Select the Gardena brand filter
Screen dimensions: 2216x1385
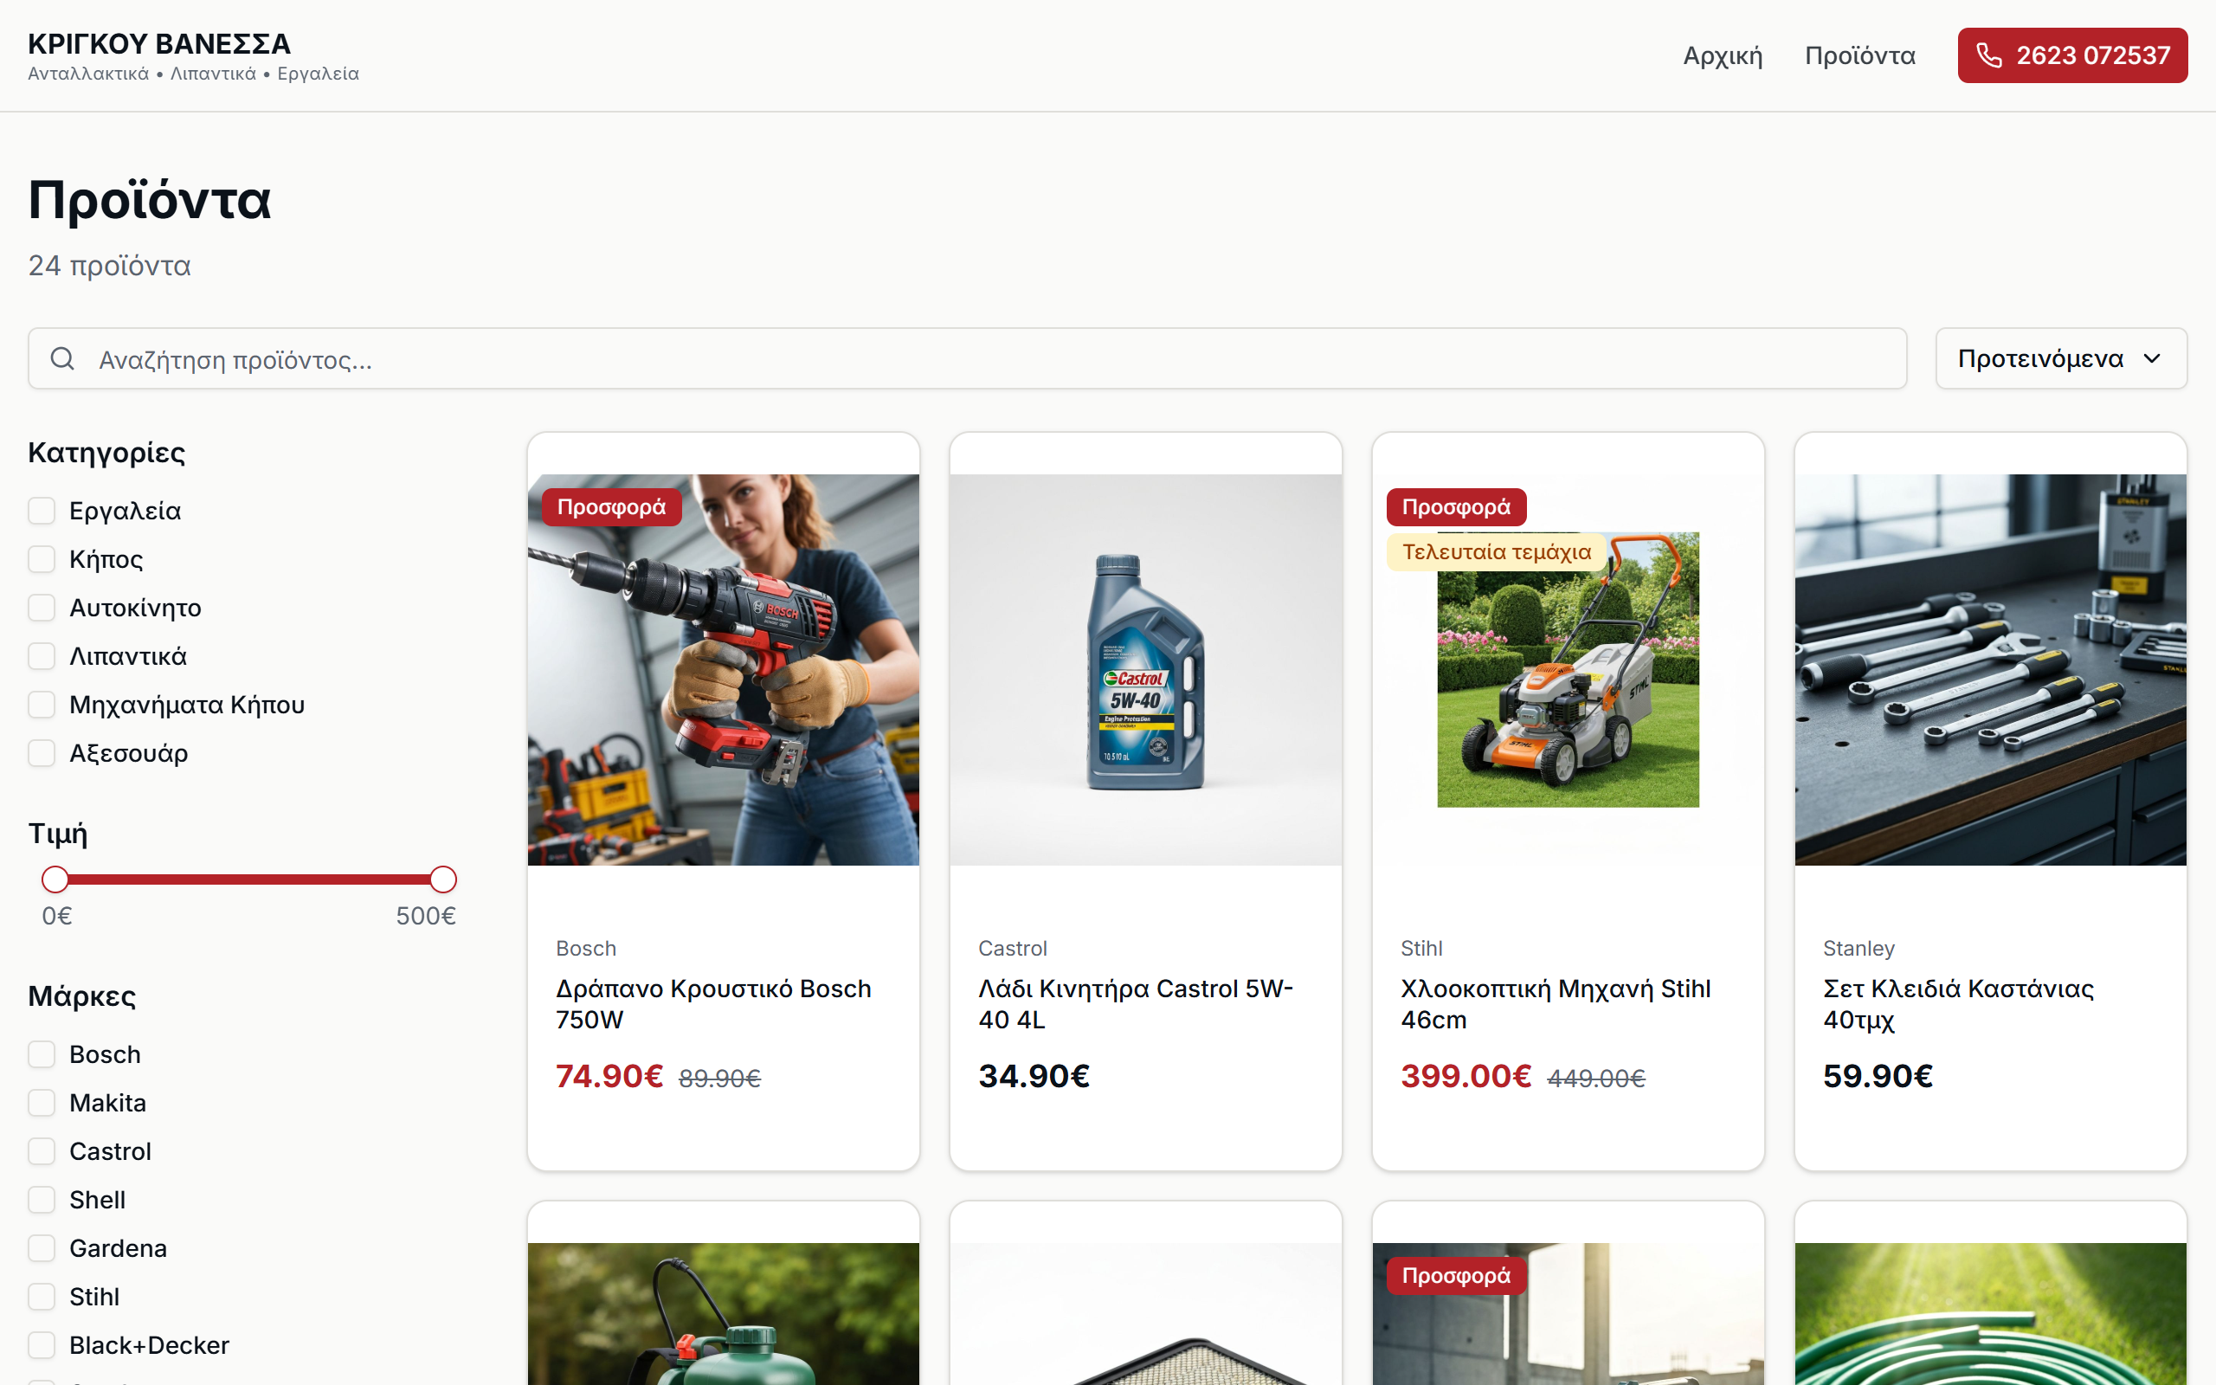[x=42, y=1248]
